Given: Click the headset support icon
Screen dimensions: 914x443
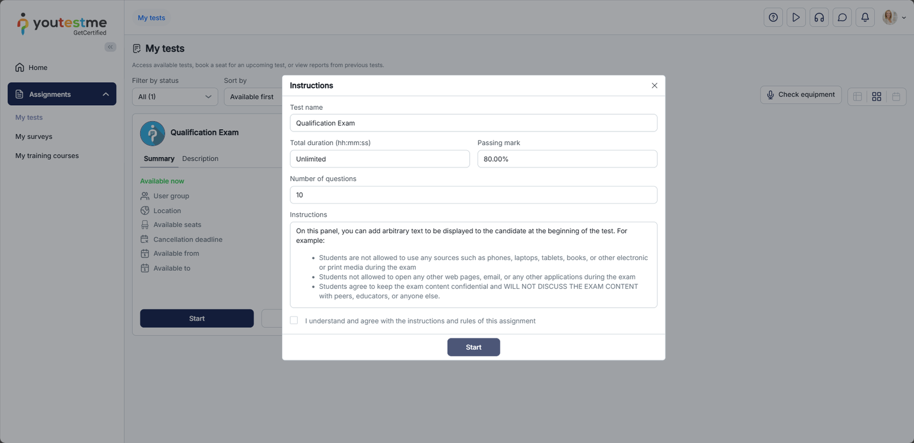Looking at the screenshot, I should (819, 18).
